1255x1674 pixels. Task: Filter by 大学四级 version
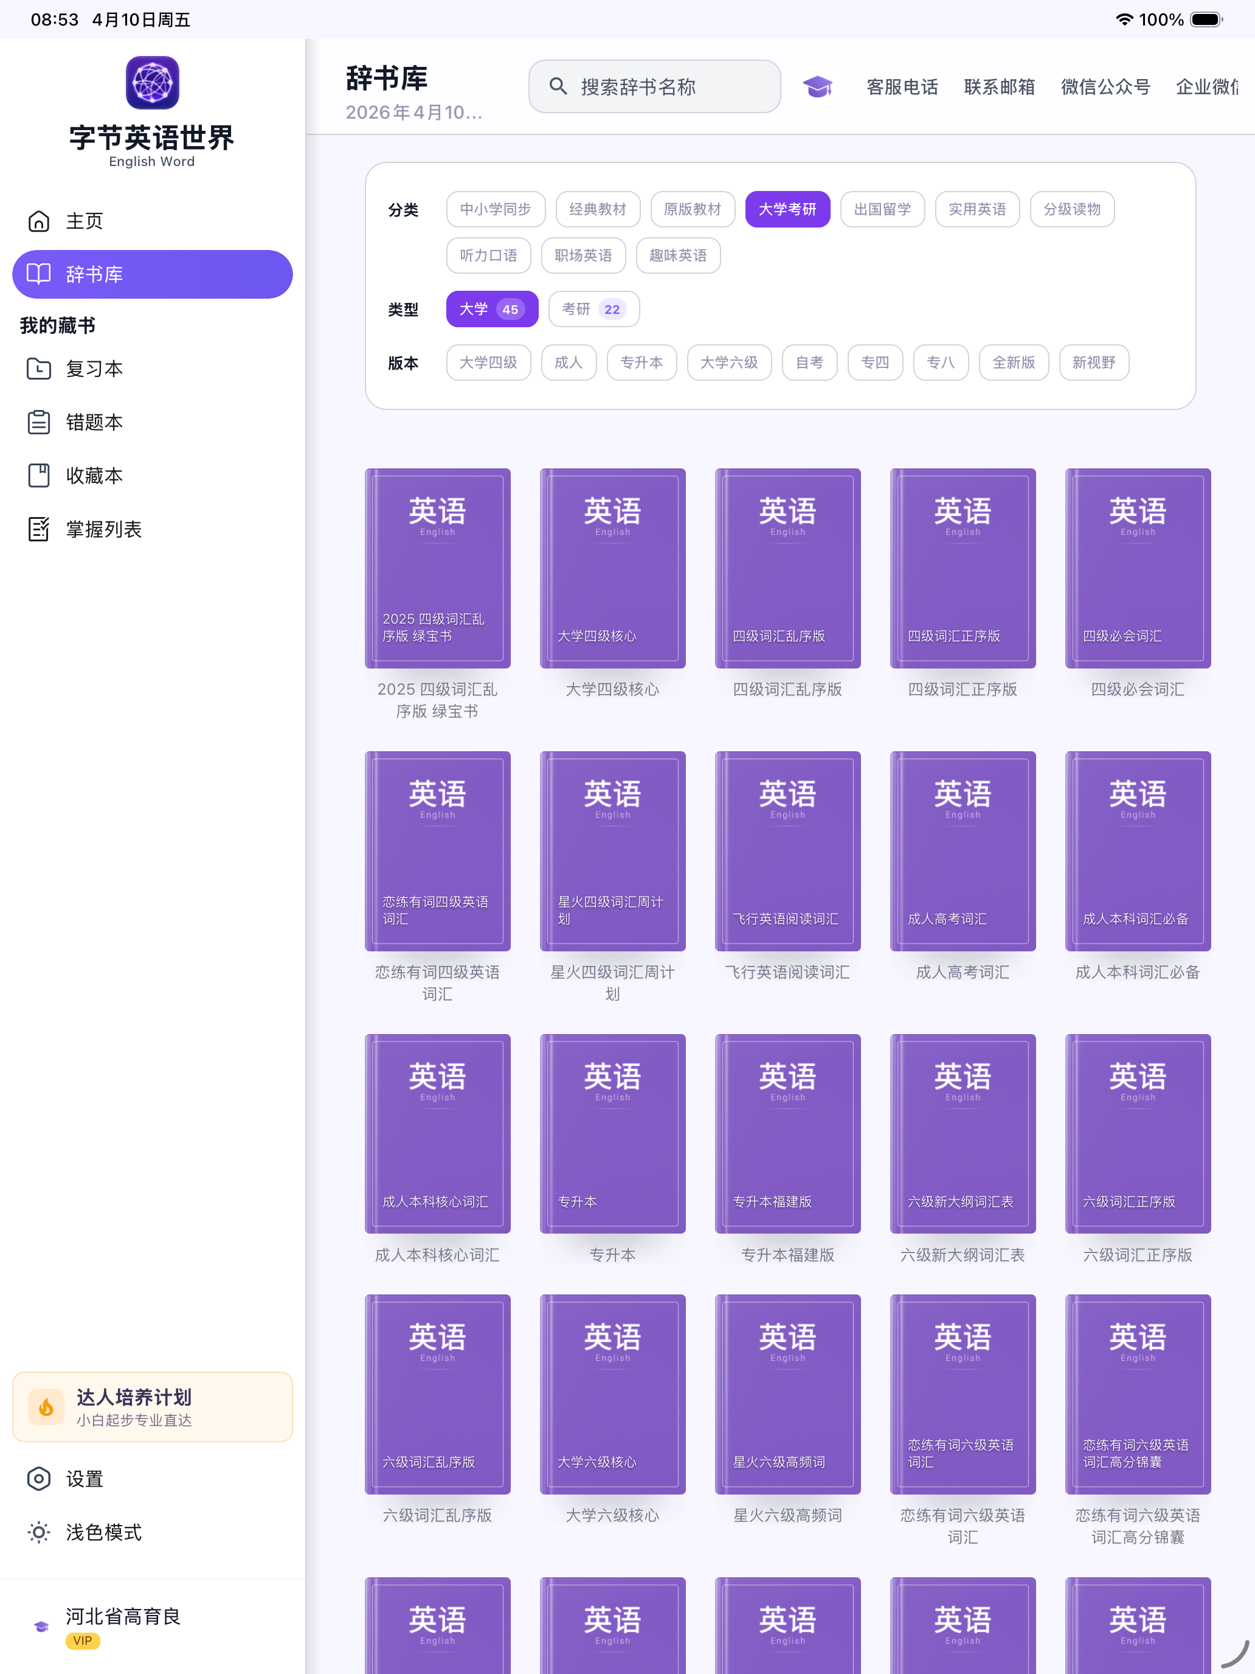point(489,363)
